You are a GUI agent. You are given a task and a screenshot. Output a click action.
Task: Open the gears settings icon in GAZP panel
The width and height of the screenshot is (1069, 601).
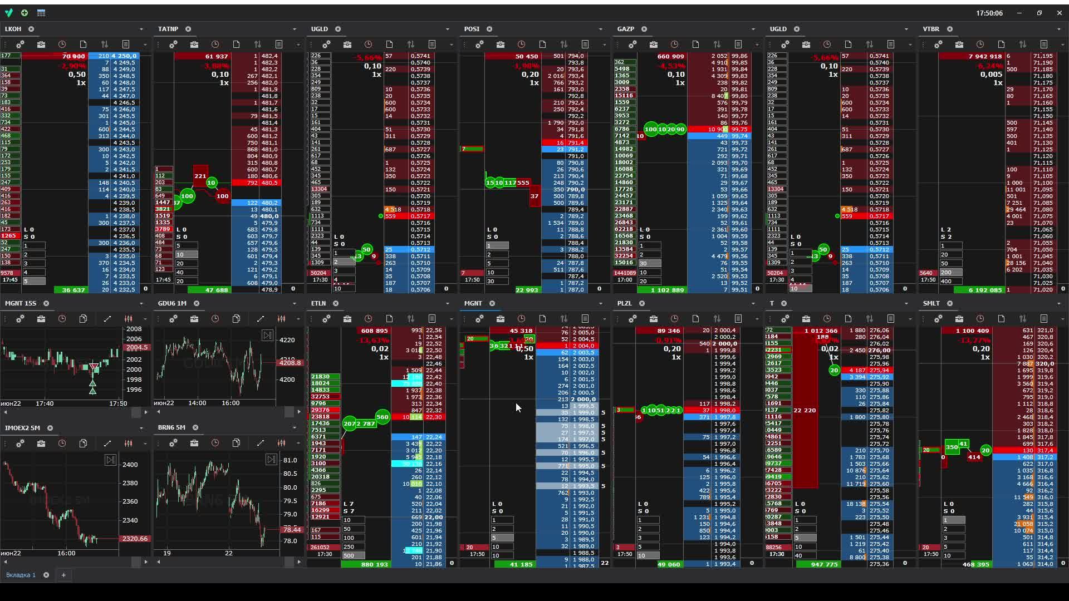coord(632,45)
